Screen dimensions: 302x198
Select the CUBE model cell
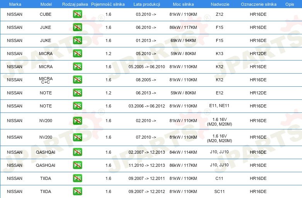click(x=46, y=14)
